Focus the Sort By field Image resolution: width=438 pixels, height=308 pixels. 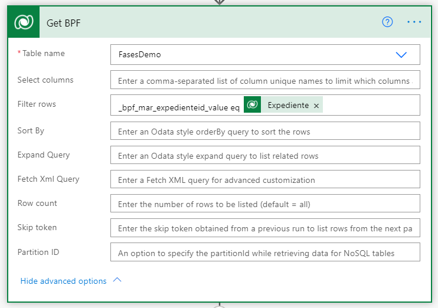(265, 130)
